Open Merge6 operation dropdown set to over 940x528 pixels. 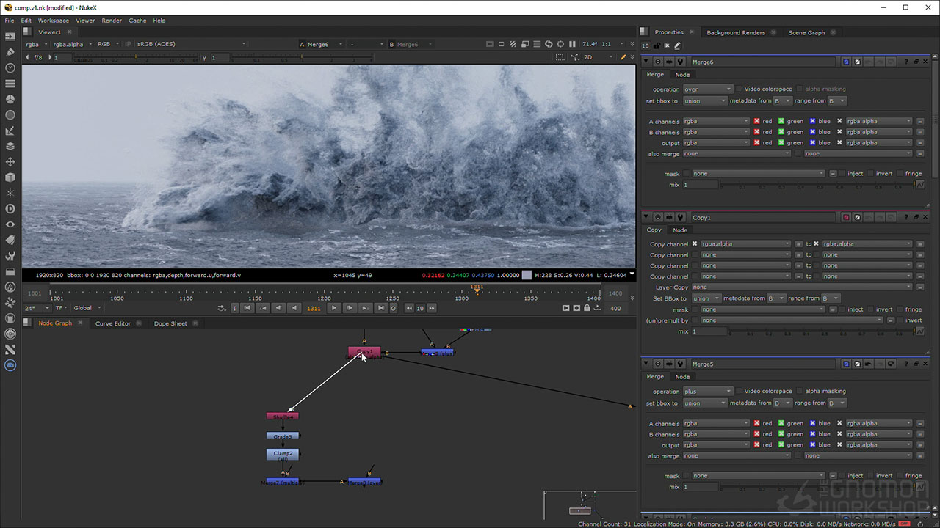[707, 89]
